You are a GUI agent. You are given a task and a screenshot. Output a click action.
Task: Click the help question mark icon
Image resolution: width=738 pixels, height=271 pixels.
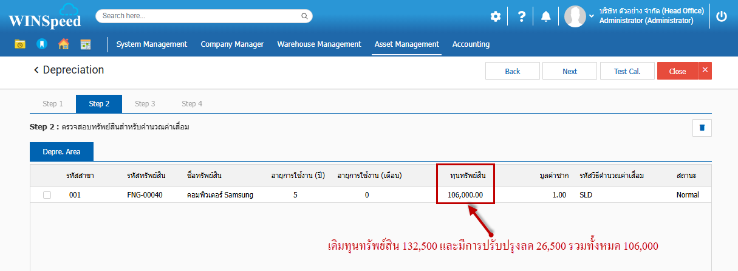pos(521,16)
